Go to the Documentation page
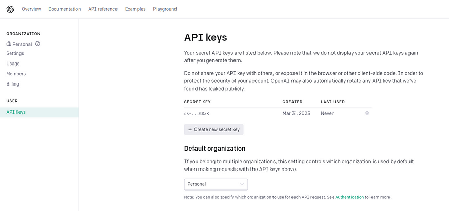 tap(65, 9)
